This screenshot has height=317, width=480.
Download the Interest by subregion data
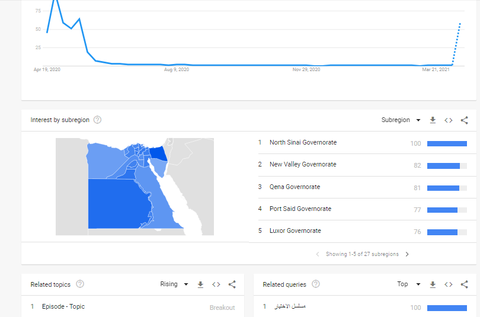433,120
